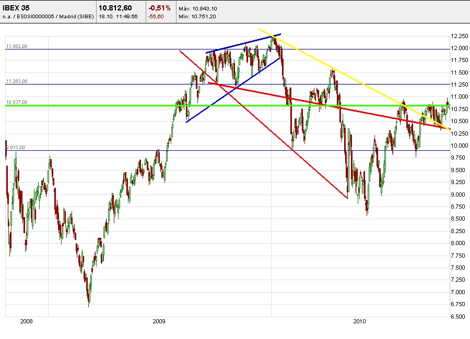Click the IBEX 35 index title
470x339 pixels.
tap(16, 8)
